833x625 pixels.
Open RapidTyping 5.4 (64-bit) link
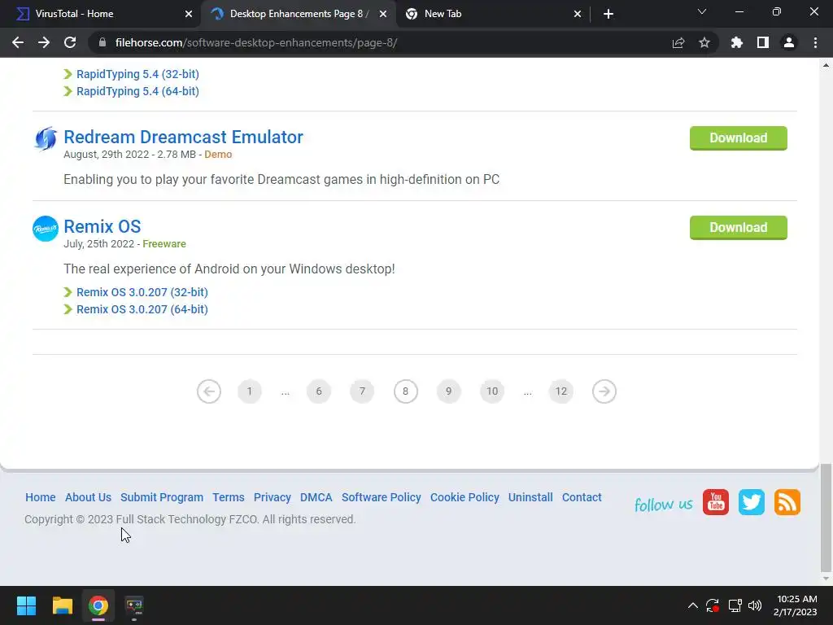pos(137,91)
